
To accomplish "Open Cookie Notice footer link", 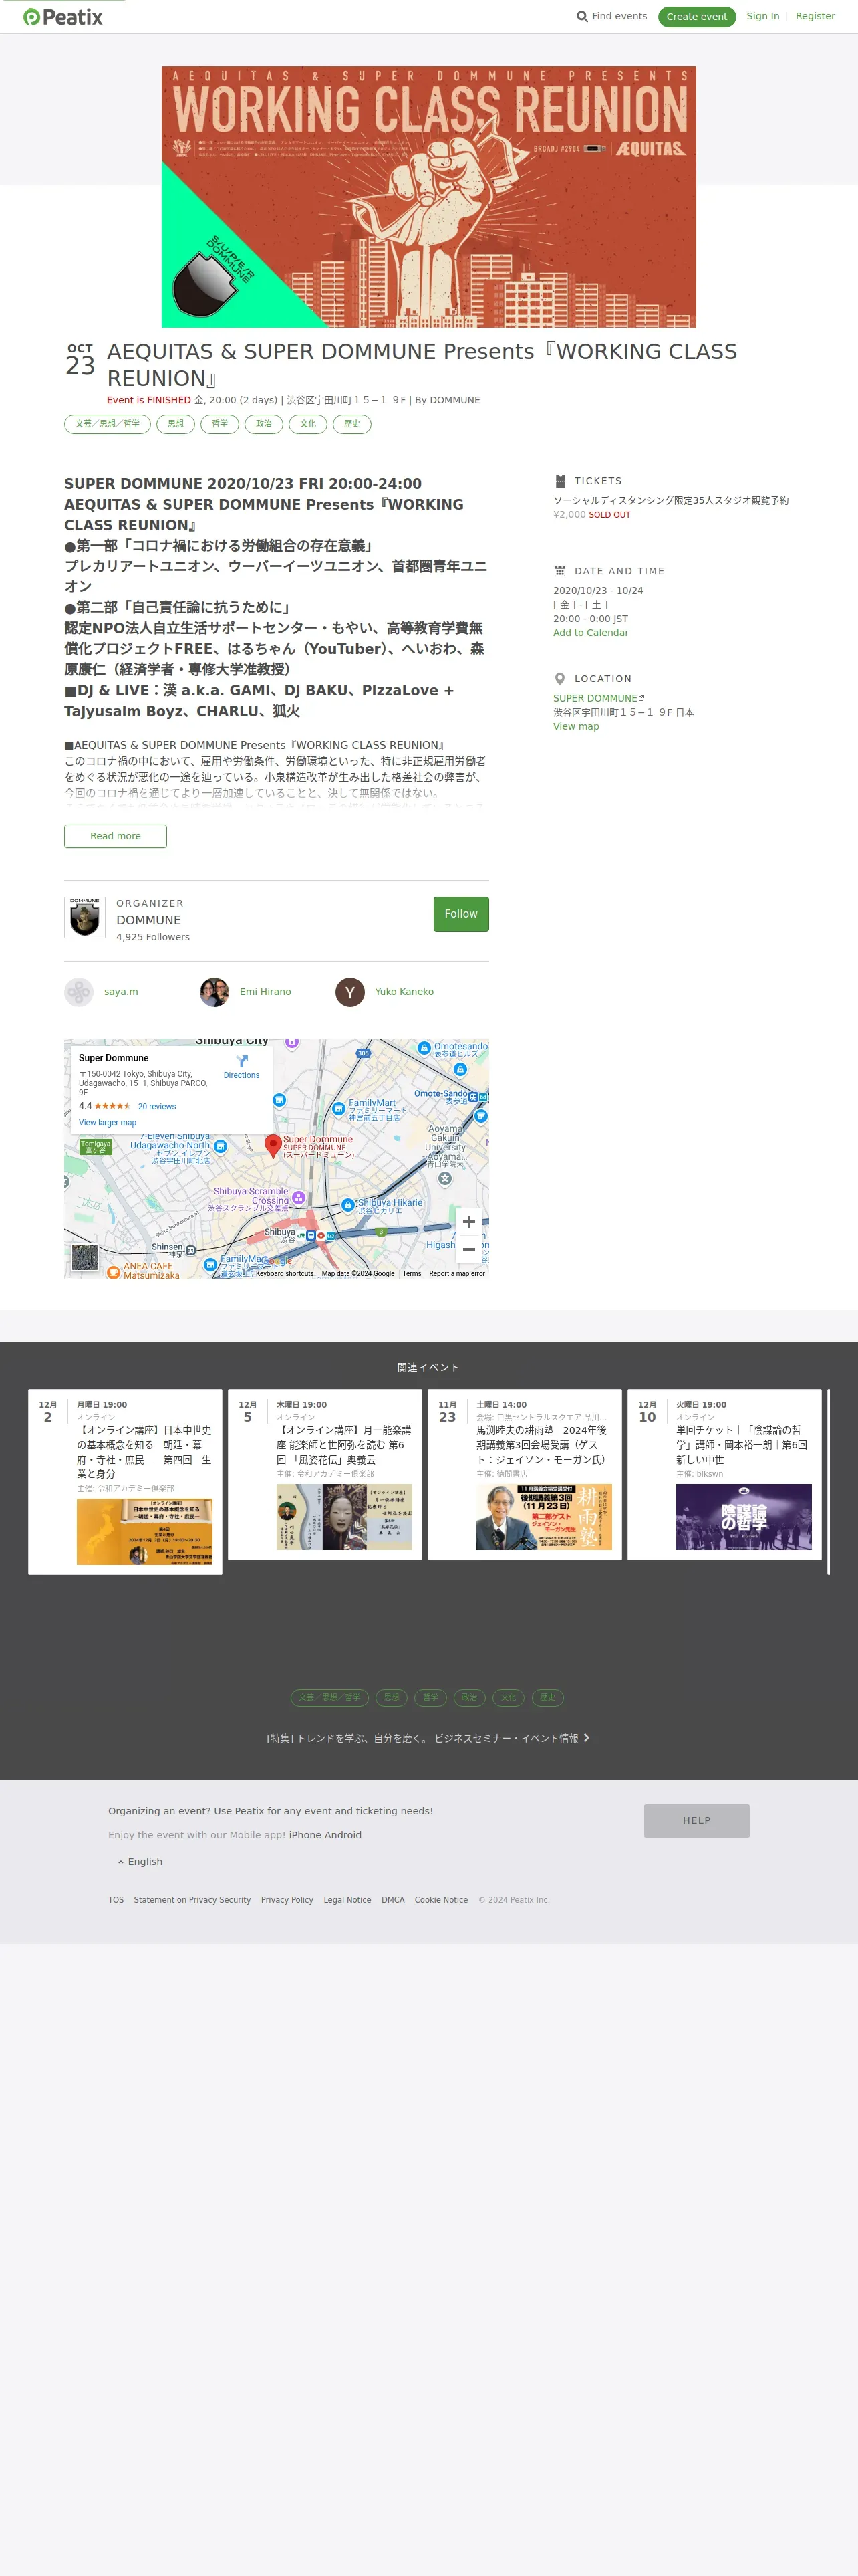I will 442,1899.
